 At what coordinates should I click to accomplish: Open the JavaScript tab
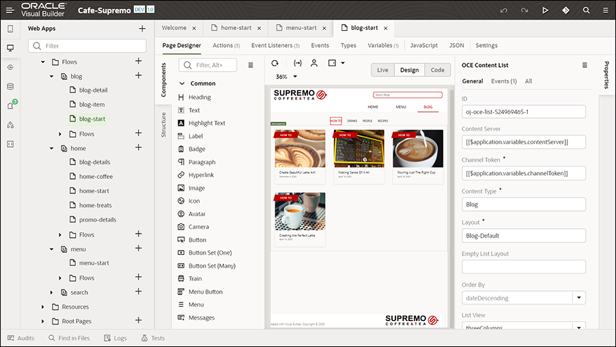tap(424, 46)
